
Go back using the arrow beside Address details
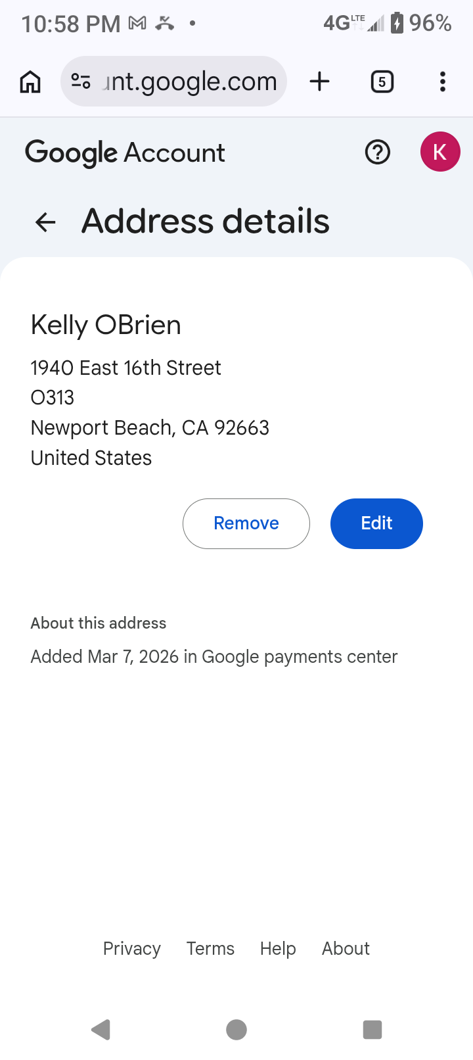click(45, 222)
